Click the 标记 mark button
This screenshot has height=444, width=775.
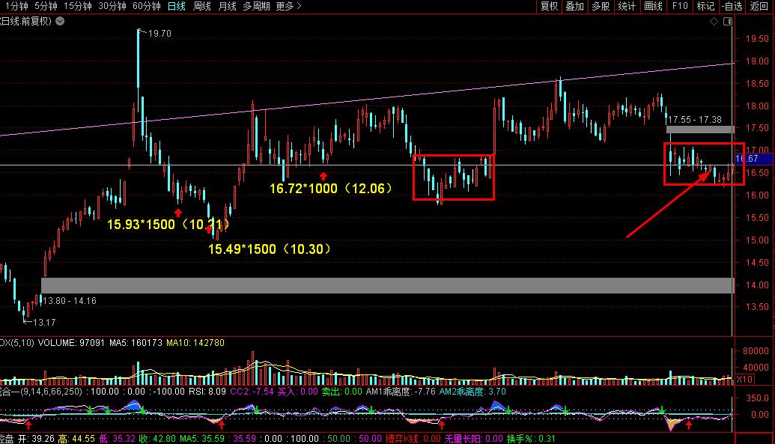coord(705,7)
